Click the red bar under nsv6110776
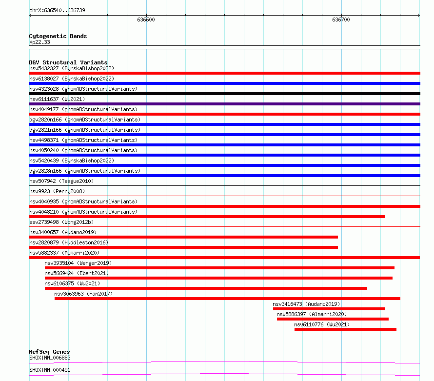Screen dimensions: 434x381 point(345,329)
